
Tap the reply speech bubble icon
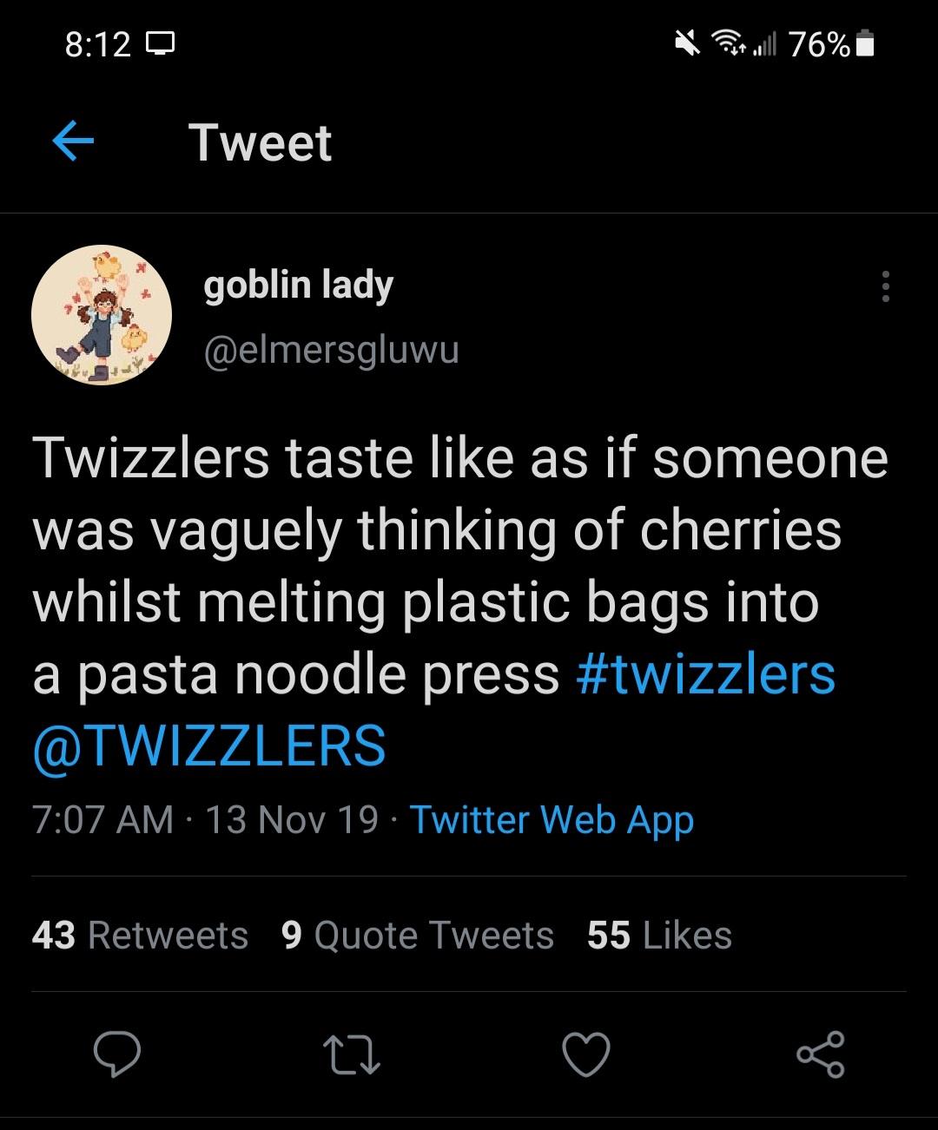pos(116,1054)
